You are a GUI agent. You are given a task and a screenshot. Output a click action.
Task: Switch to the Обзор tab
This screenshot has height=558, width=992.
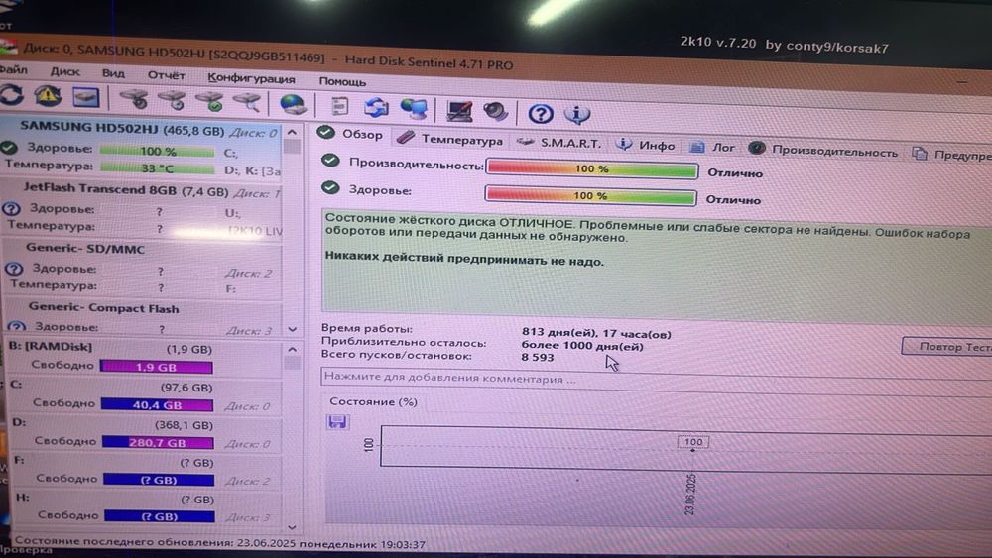click(350, 134)
